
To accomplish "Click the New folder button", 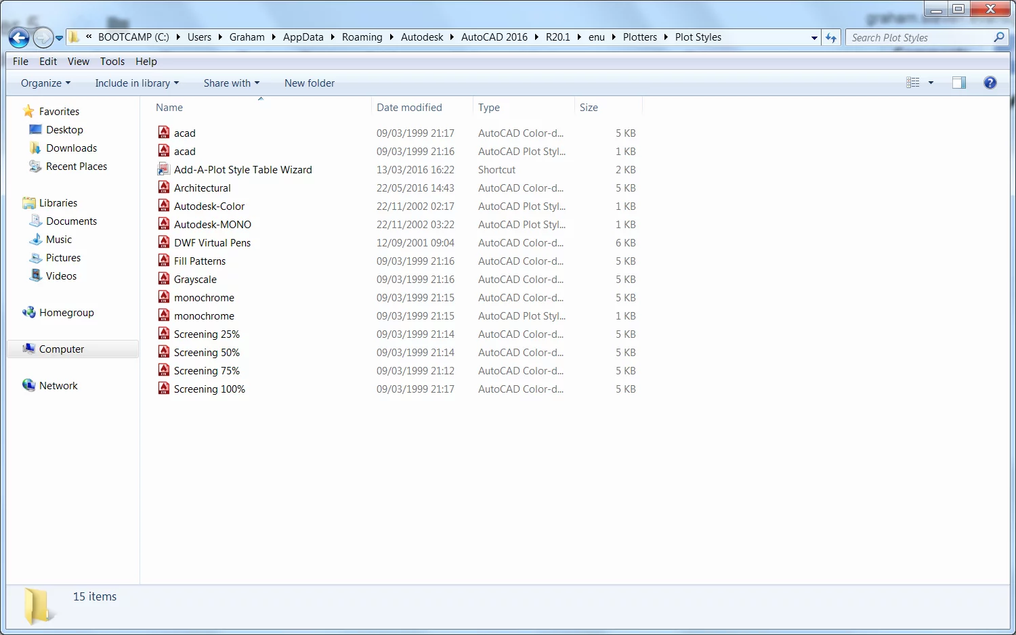I will point(309,83).
